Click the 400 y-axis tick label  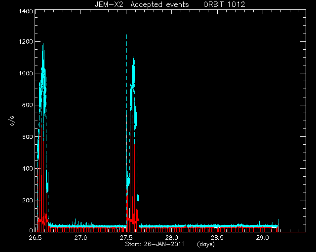28,168
